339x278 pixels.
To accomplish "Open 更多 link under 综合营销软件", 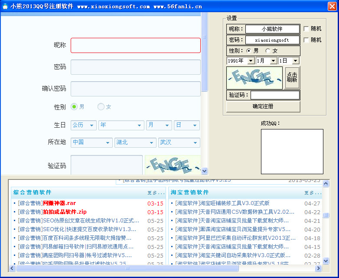I will coord(156,192).
